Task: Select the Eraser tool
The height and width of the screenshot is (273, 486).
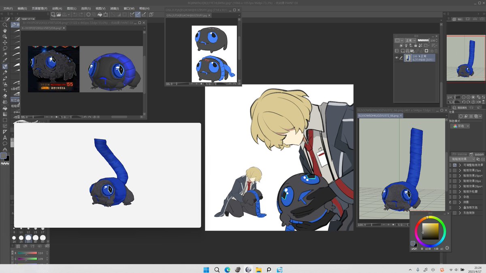Action: [5, 96]
